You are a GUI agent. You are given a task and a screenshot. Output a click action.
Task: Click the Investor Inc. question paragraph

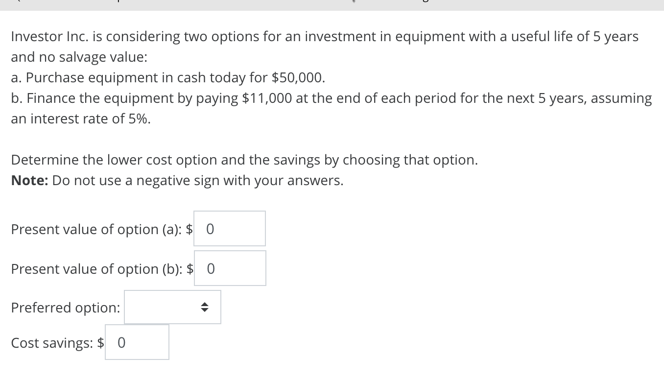[x=324, y=36]
